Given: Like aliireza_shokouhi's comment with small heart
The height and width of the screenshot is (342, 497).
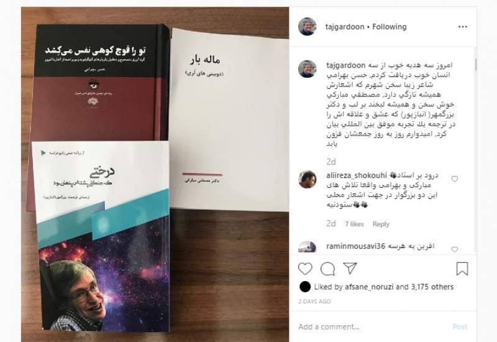Looking at the screenshot, I should (x=455, y=179).
